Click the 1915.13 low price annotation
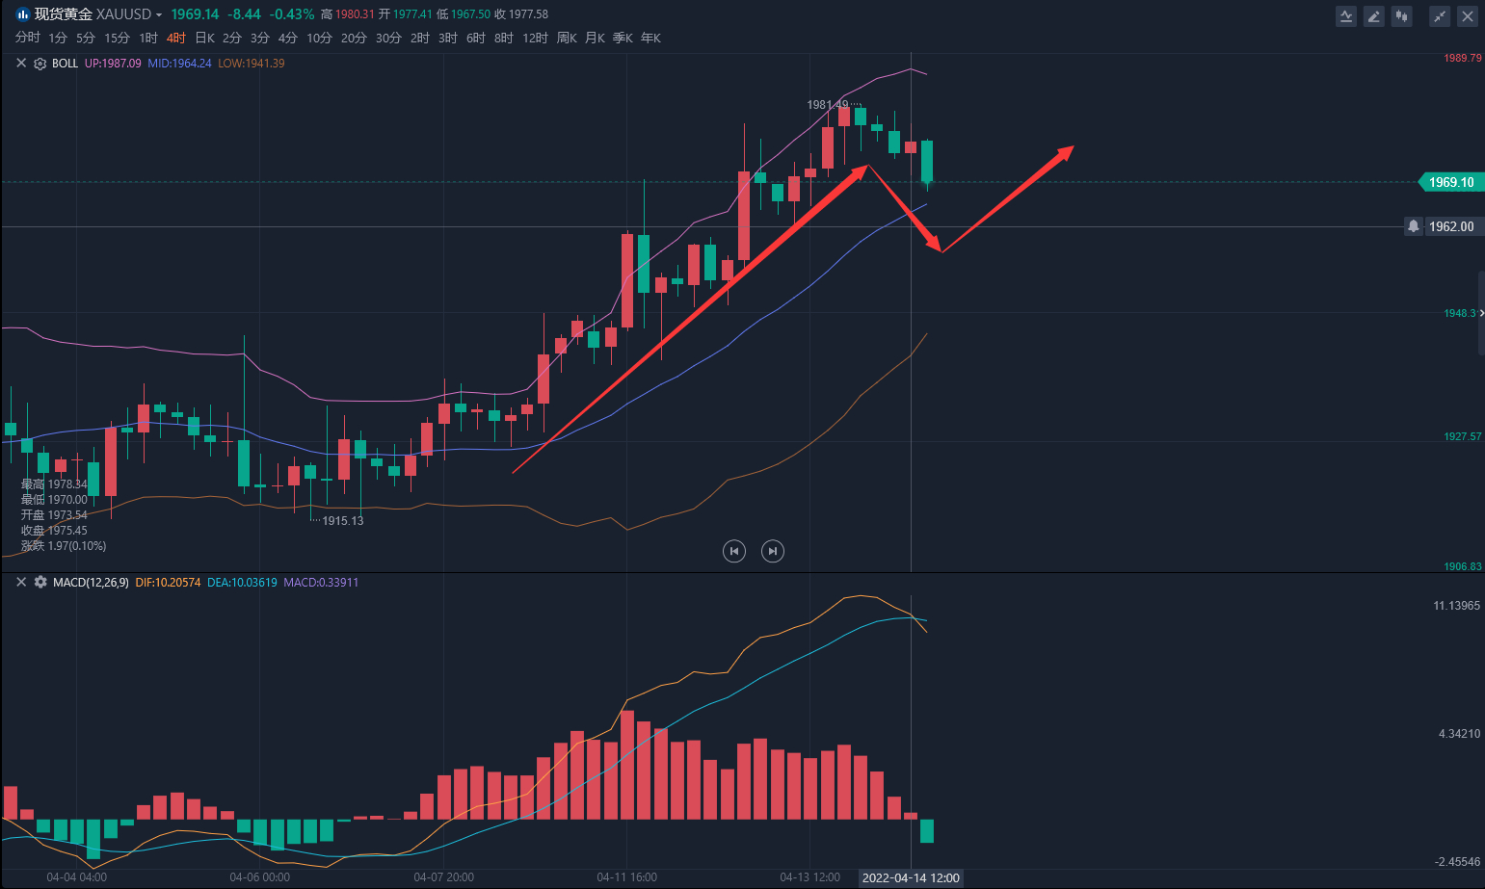This screenshot has height=889, width=1485. 343,521
